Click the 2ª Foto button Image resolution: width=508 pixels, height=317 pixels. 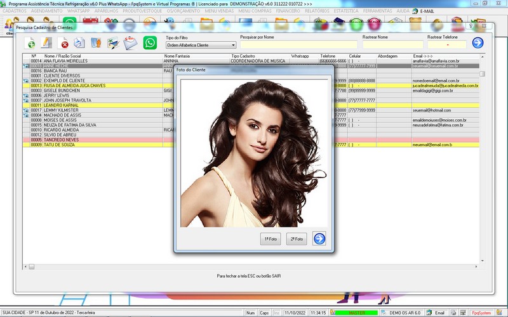point(295,239)
